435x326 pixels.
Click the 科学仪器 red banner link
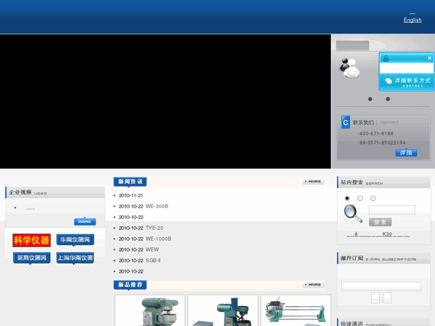coord(32,240)
